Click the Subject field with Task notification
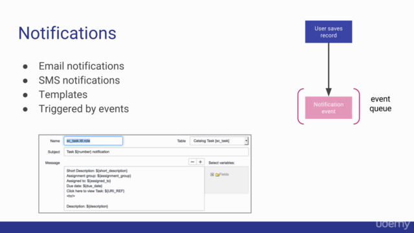The height and width of the screenshot is (233, 414). click(156, 152)
